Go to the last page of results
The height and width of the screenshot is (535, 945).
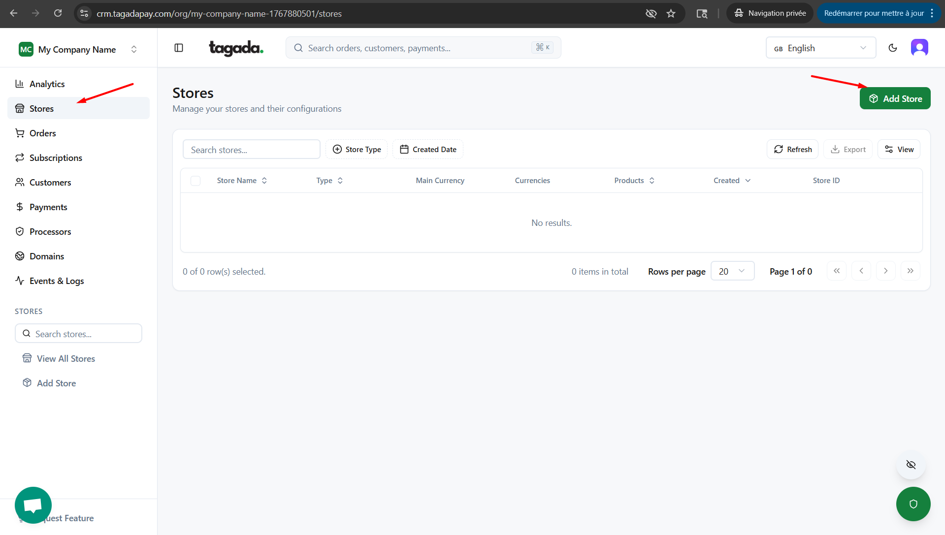tap(910, 271)
